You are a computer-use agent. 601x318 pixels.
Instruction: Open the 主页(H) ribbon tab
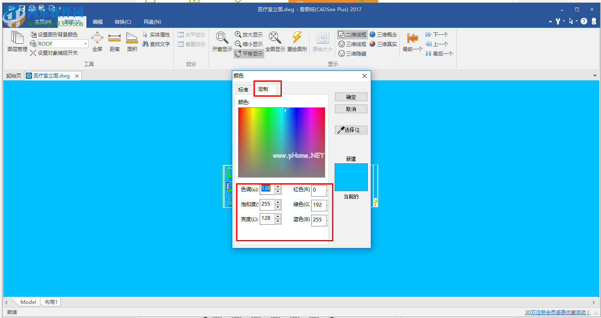(x=43, y=22)
